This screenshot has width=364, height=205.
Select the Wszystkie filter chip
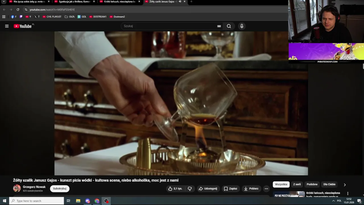pyautogui.click(x=281, y=184)
